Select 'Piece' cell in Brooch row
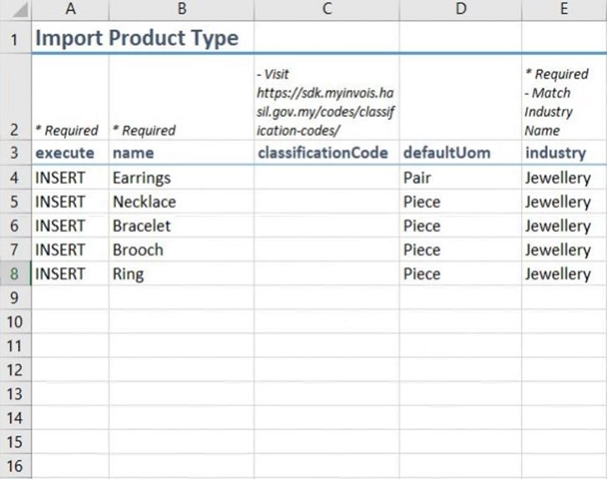Image resolution: width=607 pixels, height=479 pixels. click(x=460, y=250)
